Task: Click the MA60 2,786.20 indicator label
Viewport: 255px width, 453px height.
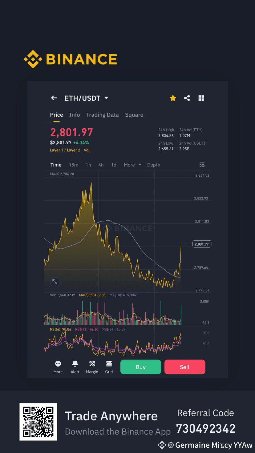Action: [62, 174]
